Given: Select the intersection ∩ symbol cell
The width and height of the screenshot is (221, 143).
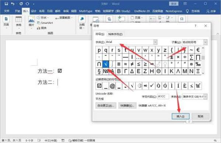Looking at the screenshot, I should point(99,64).
